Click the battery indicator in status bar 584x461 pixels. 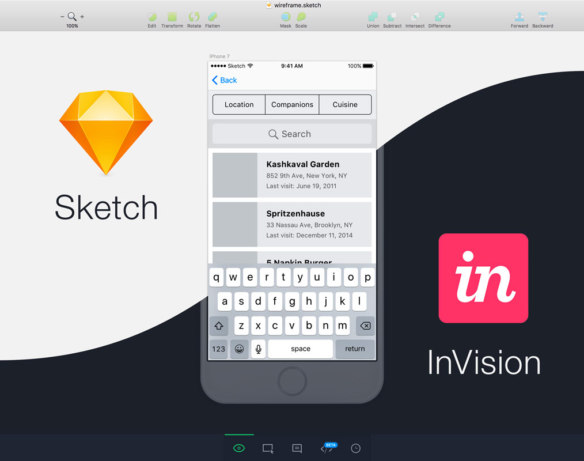[x=368, y=66]
